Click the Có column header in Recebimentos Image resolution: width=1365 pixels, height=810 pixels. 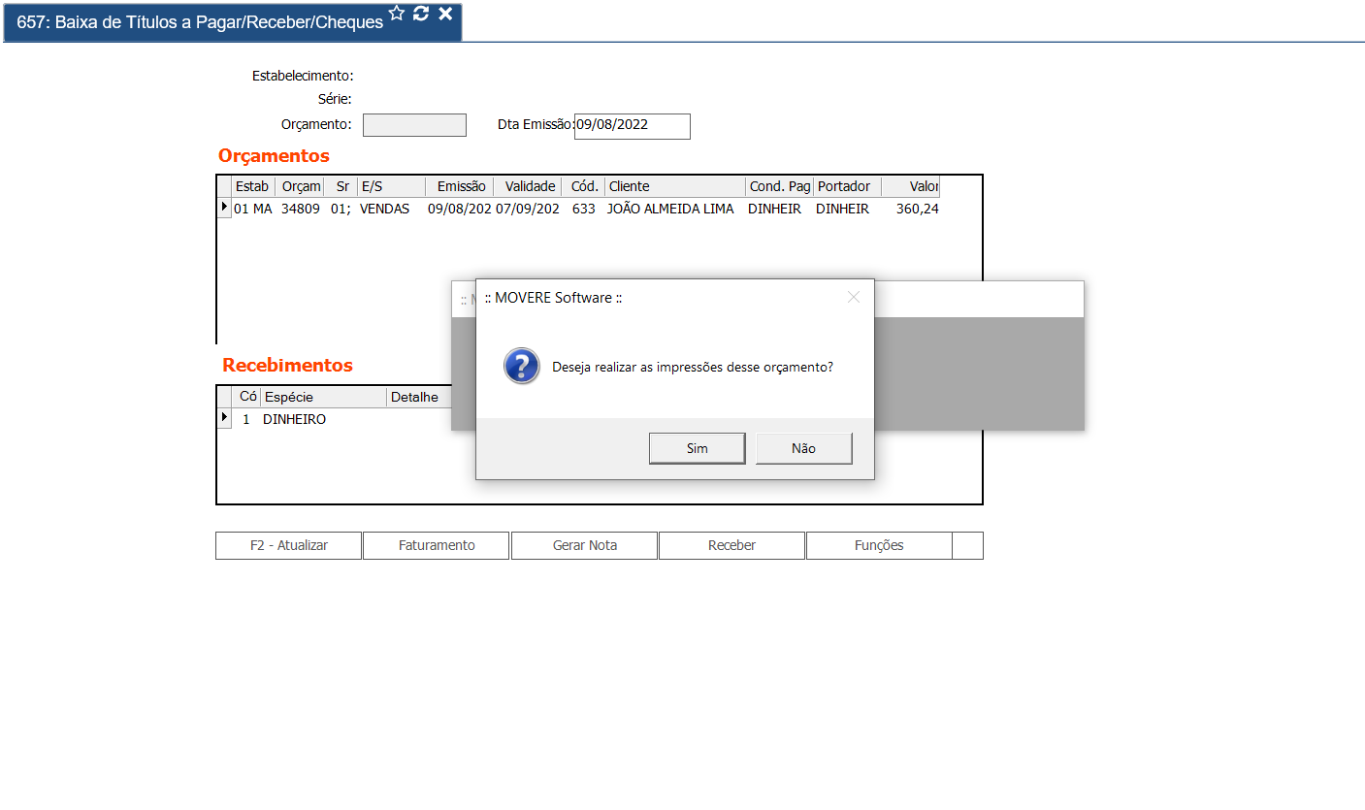(246, 397)
